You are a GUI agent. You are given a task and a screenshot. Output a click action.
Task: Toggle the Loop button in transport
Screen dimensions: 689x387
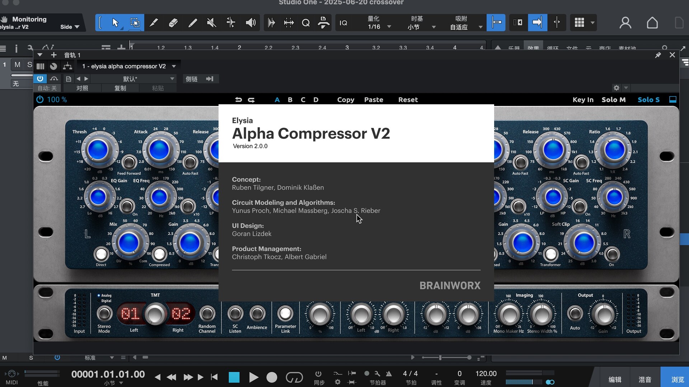point(294,377)
